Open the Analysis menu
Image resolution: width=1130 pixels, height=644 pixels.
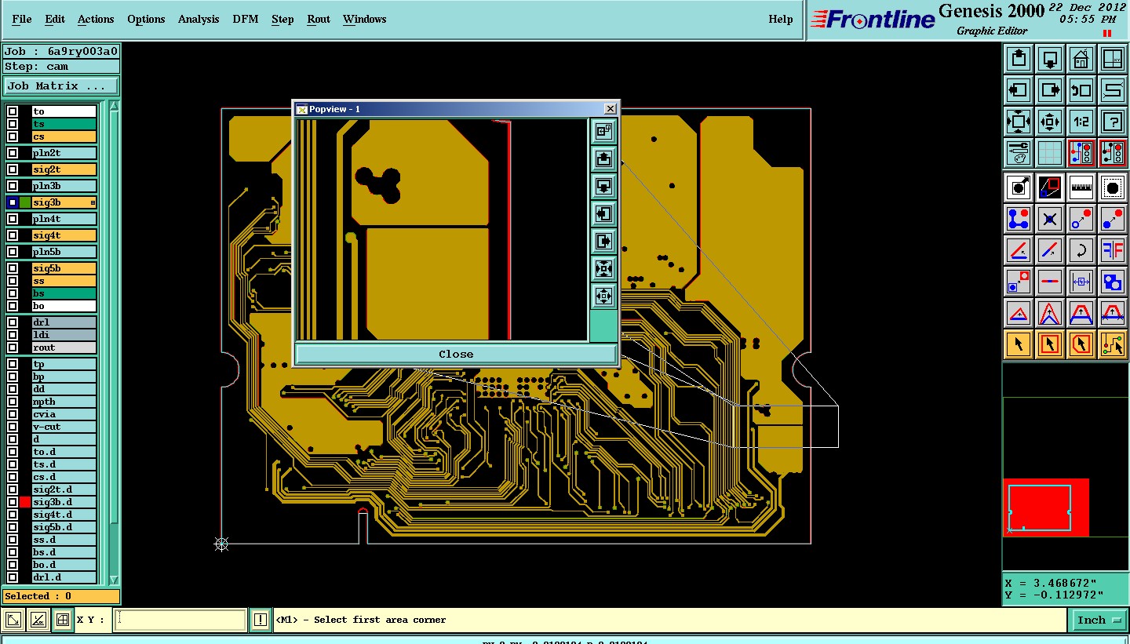199,19
